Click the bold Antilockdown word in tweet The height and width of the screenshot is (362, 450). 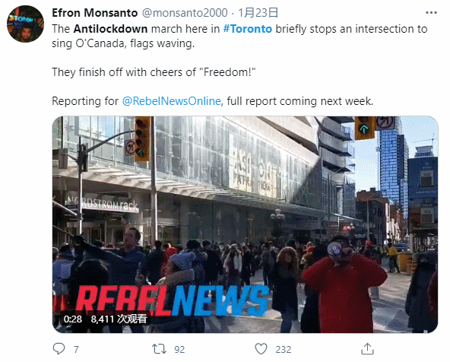pos(110,29)
